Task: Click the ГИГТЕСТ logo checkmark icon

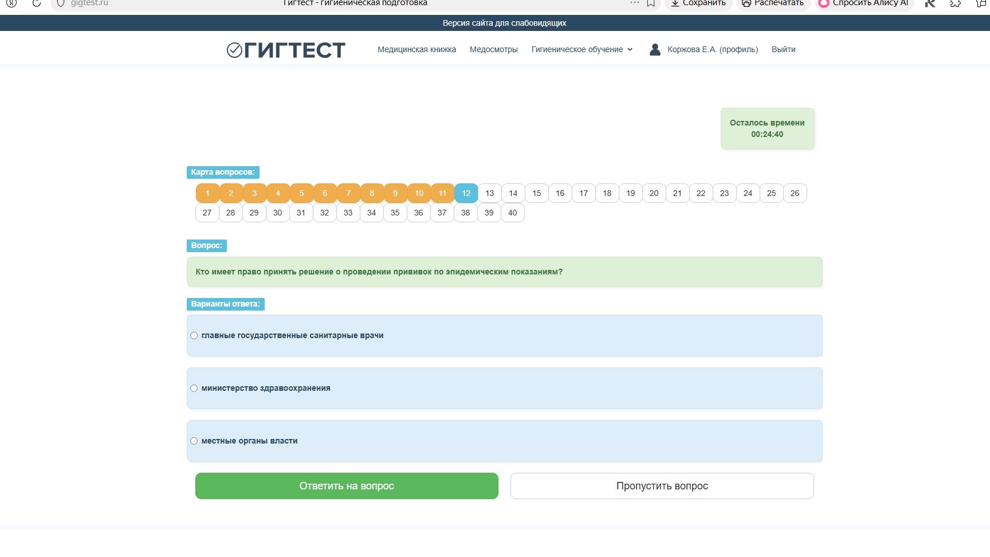Action: [234, 50]
